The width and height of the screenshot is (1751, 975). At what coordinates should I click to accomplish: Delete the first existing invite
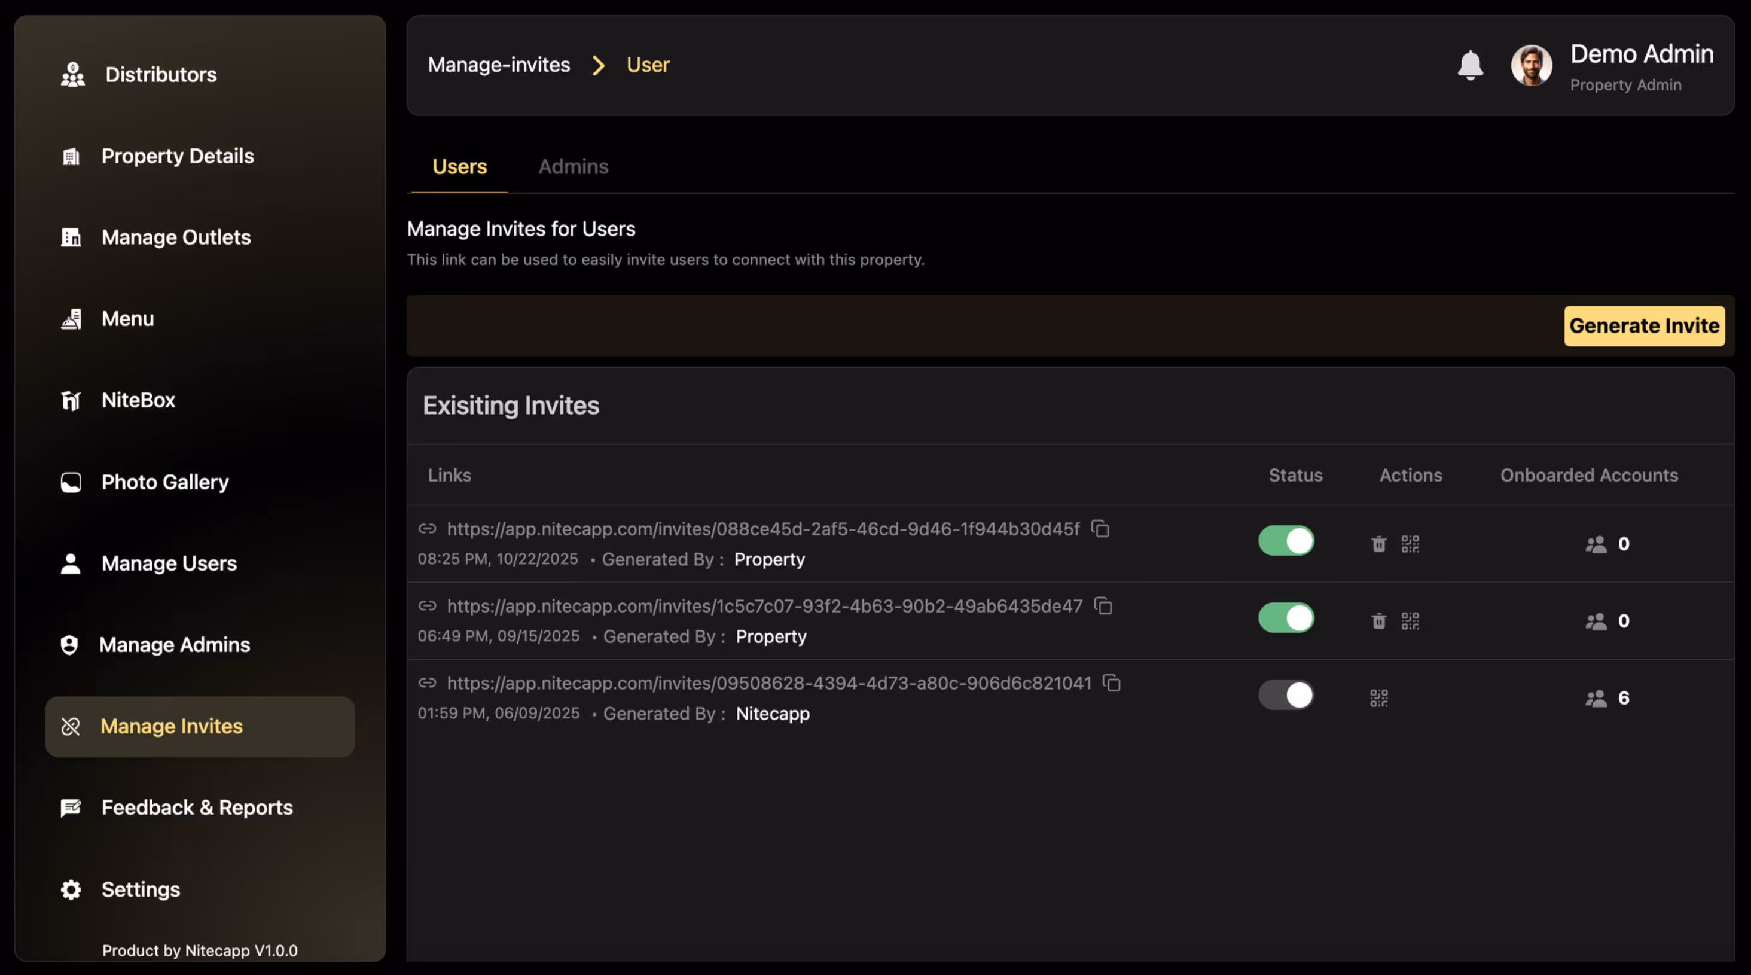click(1378, 543)
